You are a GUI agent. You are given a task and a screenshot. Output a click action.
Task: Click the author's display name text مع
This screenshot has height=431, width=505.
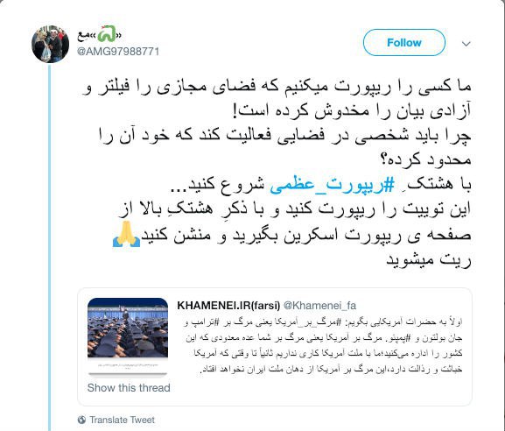pyautogui.click(x=83, y=36)
